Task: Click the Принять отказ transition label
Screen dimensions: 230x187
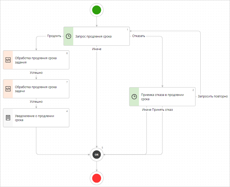Action: coord(162,110)
